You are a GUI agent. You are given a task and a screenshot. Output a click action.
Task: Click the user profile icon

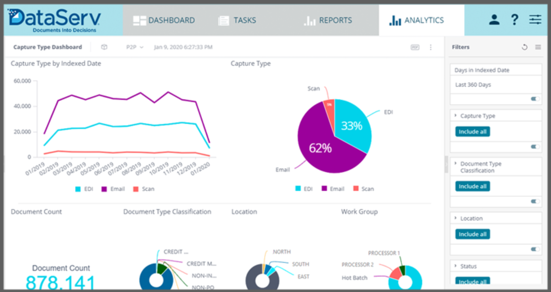(x=494, y=19)
